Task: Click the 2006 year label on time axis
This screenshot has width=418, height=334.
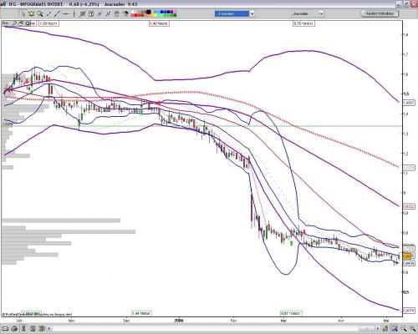Action: tap(179, 321)
